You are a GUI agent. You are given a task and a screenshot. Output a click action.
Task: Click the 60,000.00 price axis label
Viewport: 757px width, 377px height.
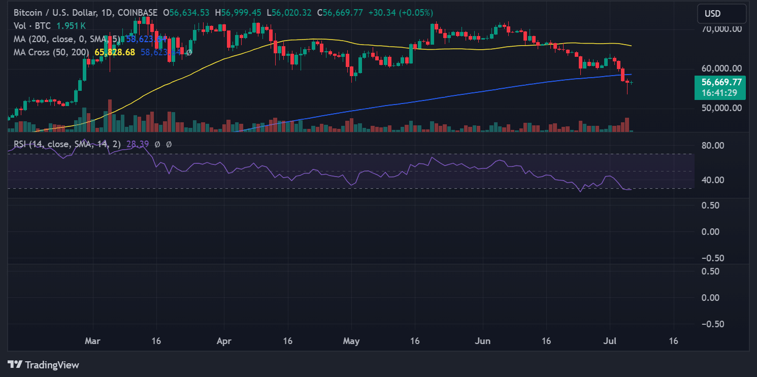click(721, 68)
